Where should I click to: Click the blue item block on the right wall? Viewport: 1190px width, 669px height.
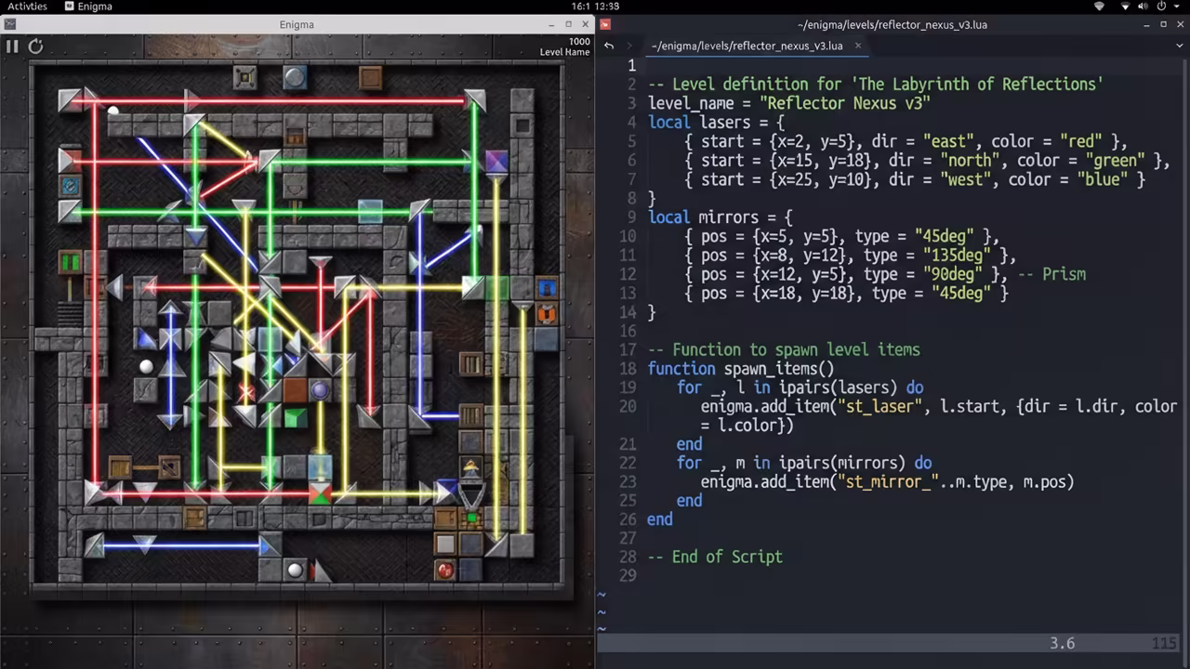tap(547, 288)
